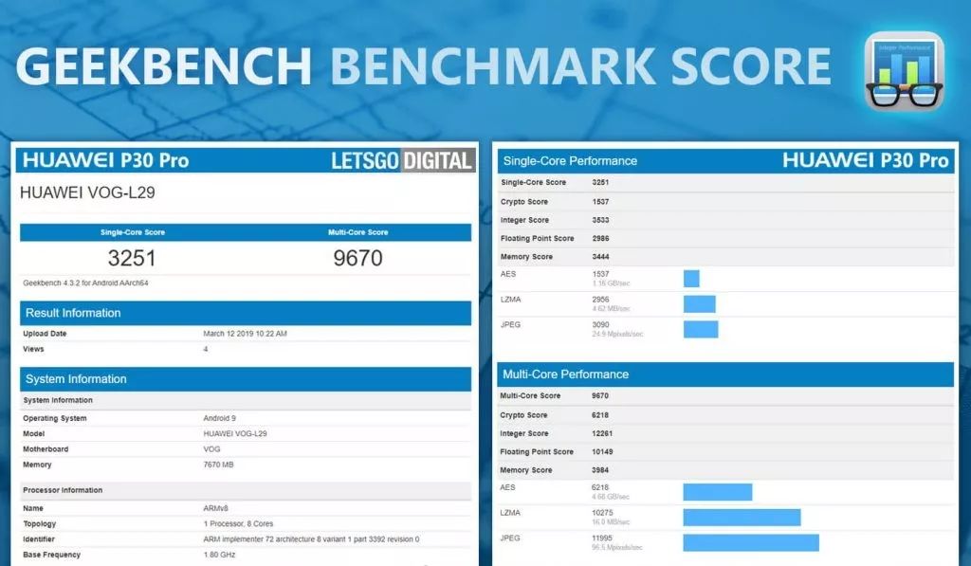Viewport: 971px width, 566px height.
Task: Click the HUAWEI VOG-L29 device title
Action: click(87, 192)
